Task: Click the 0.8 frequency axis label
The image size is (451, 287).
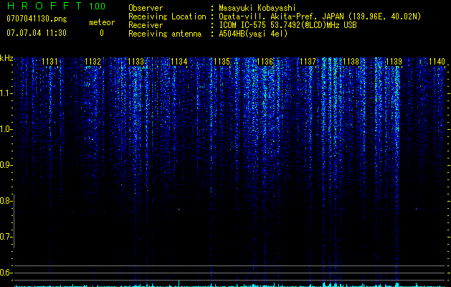Action: [6, 201]
